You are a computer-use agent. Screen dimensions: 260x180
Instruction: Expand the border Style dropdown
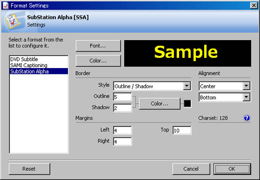pyautogui.click(x=187, y=86)
